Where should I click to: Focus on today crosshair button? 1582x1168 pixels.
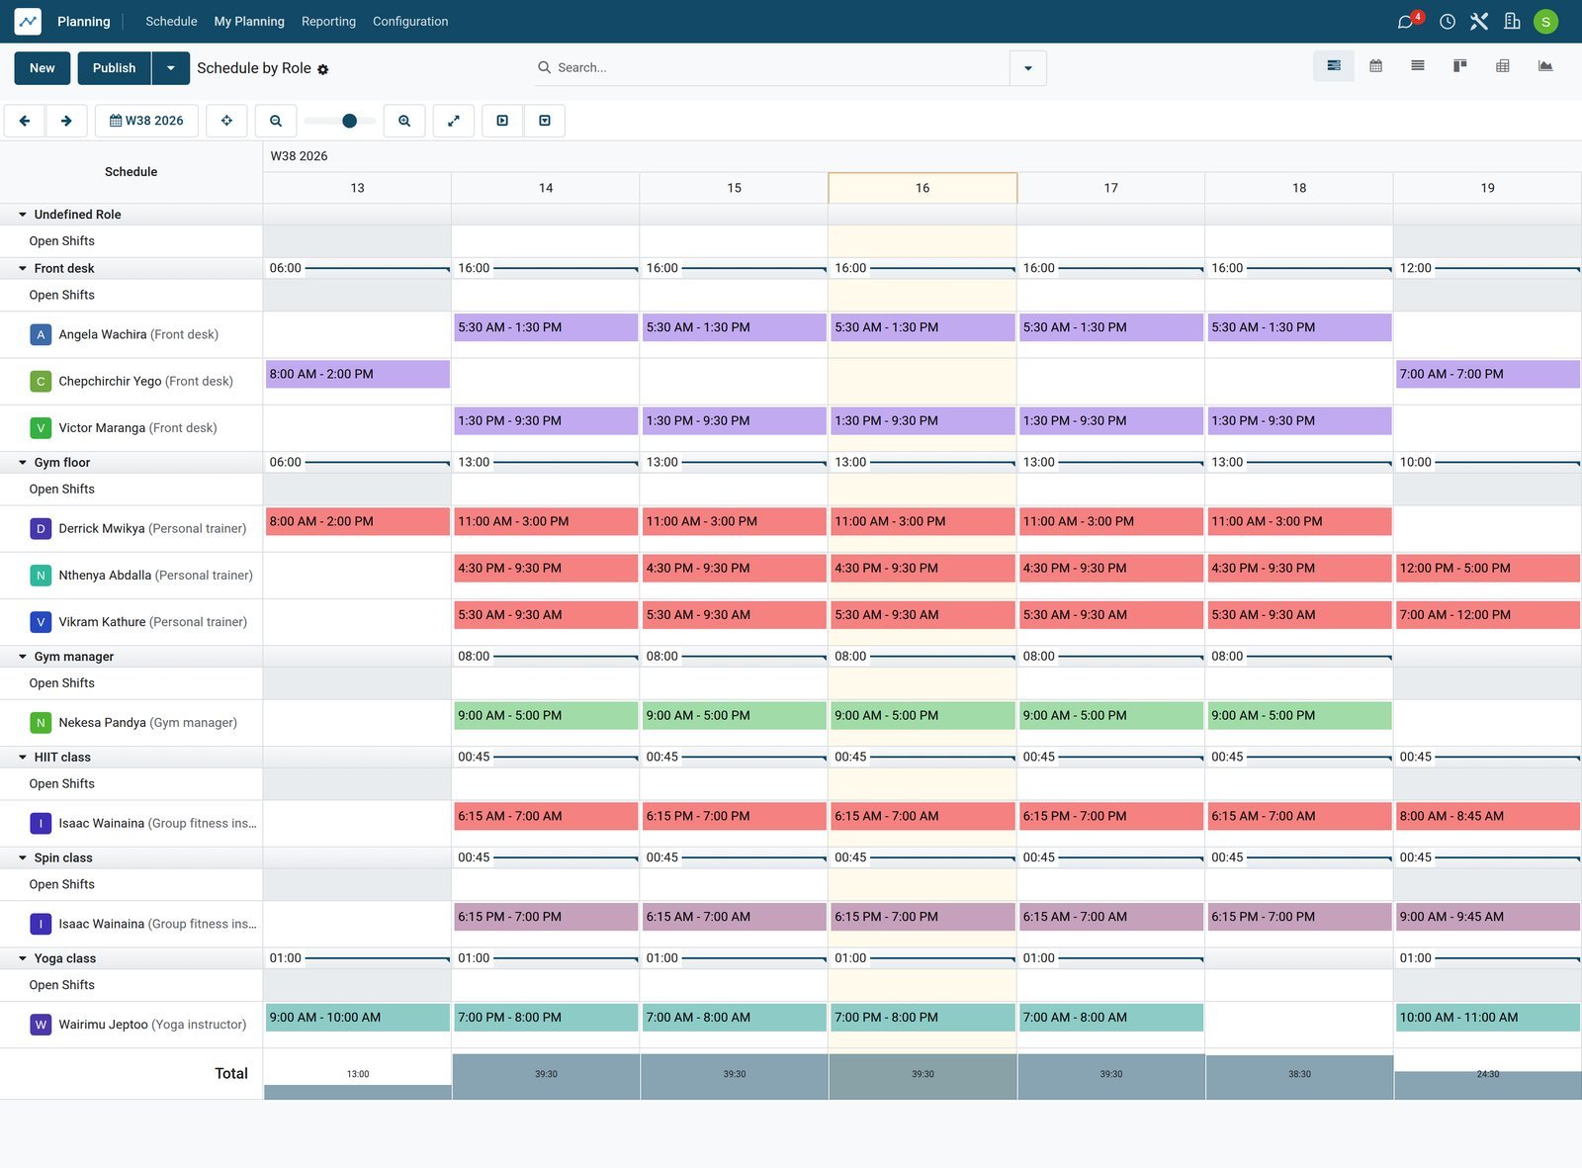click(226, 121)
